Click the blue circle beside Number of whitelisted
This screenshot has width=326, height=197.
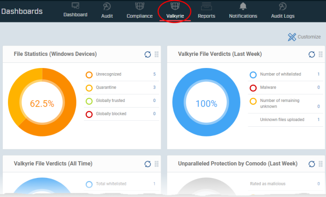coord(253,75)
